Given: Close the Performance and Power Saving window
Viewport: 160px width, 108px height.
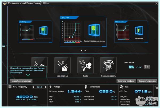Looking at the screenshot, I should pos(157,3).
